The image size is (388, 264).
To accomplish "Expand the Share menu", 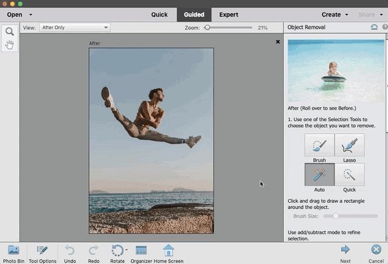I will coord(370,15).
